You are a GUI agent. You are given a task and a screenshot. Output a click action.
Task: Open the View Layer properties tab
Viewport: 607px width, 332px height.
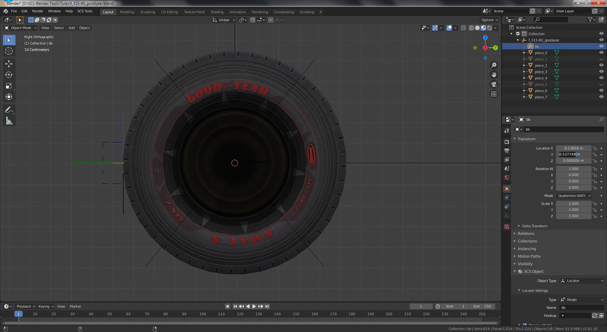(507, 160)
